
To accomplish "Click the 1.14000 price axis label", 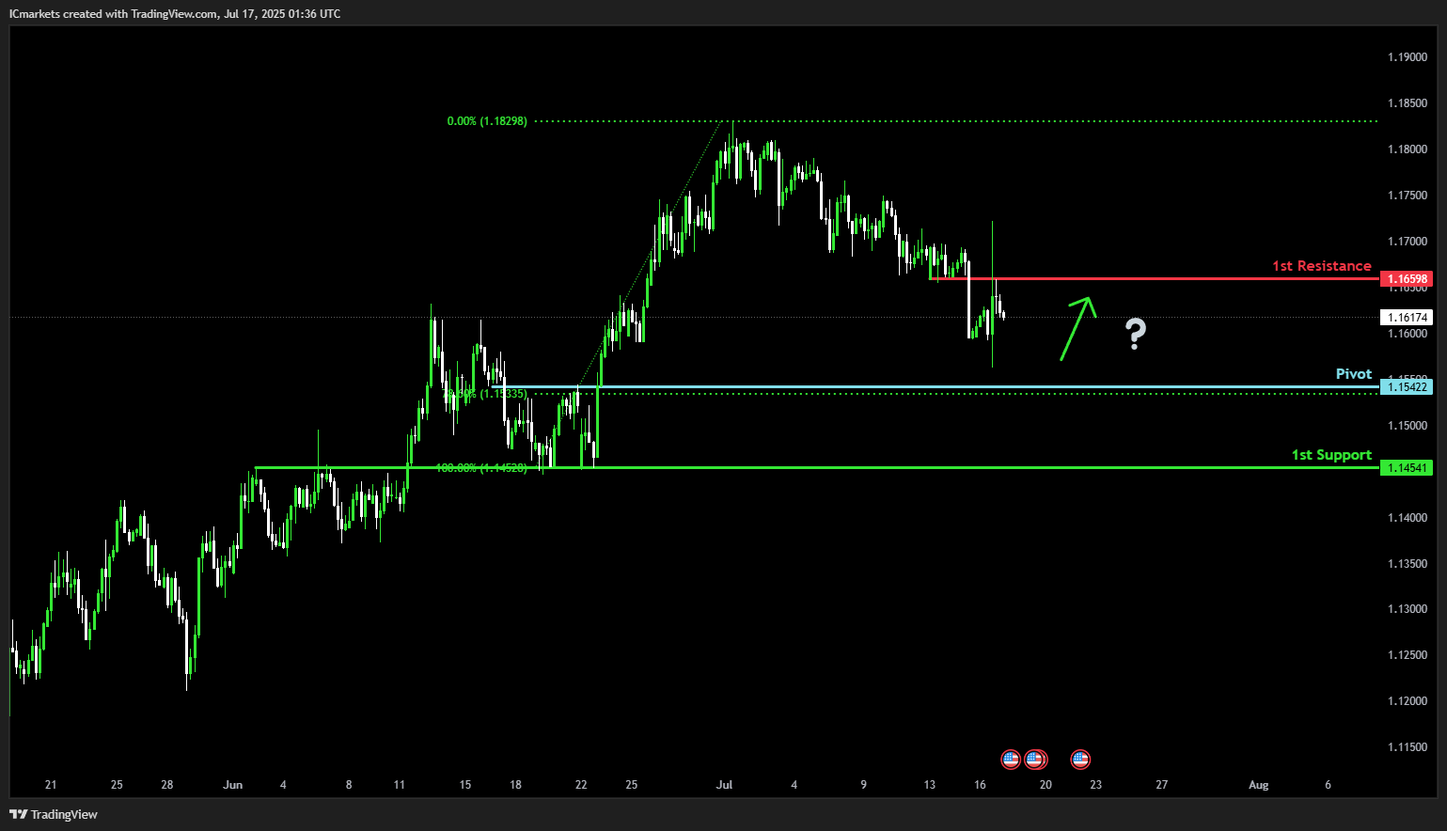I will 1407,518.
